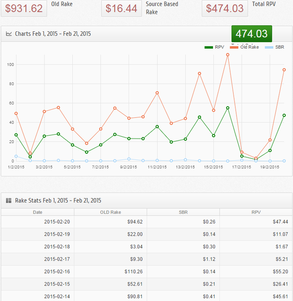This screenshot has height=301, width=293.
Task: Click the $55.20 RPV cell
Action: pos(256,272)
